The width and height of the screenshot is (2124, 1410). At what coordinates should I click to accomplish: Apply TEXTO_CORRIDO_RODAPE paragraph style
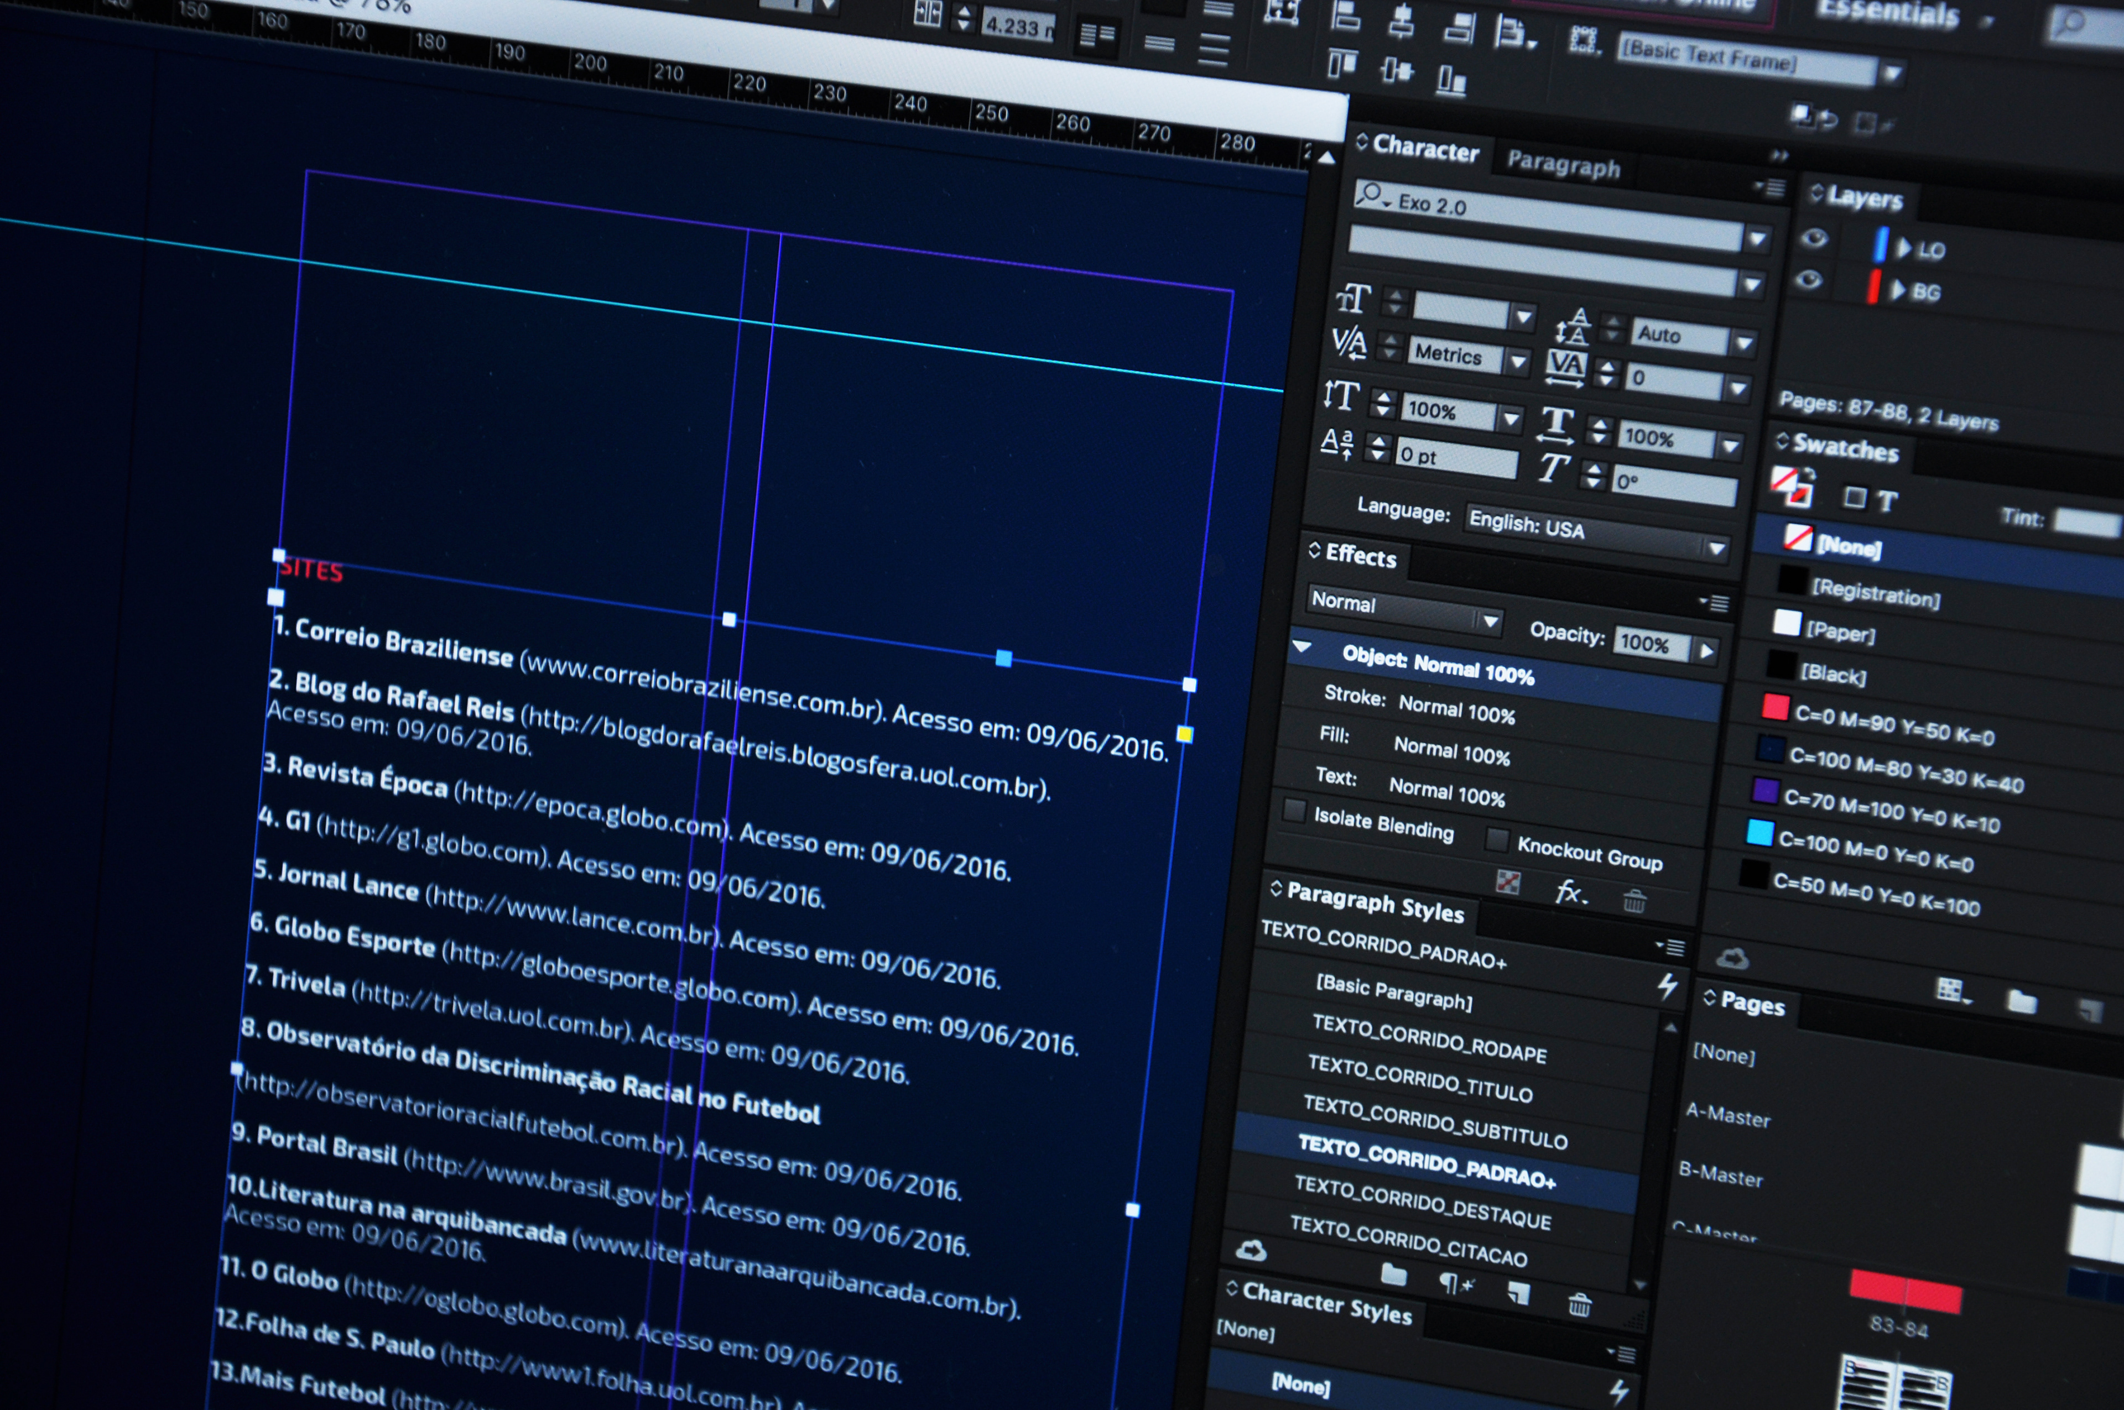pyautogui.click(x=1429, y=1040)
